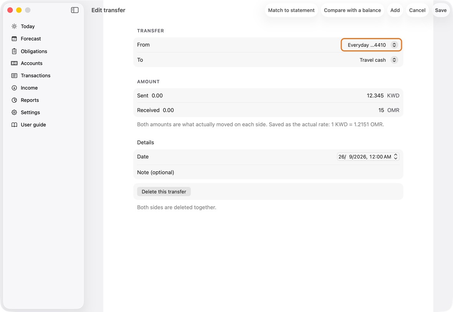Open Settings from sidebar
The height and width of the screenshot is (312, 453).
click(x=30, y=113)
